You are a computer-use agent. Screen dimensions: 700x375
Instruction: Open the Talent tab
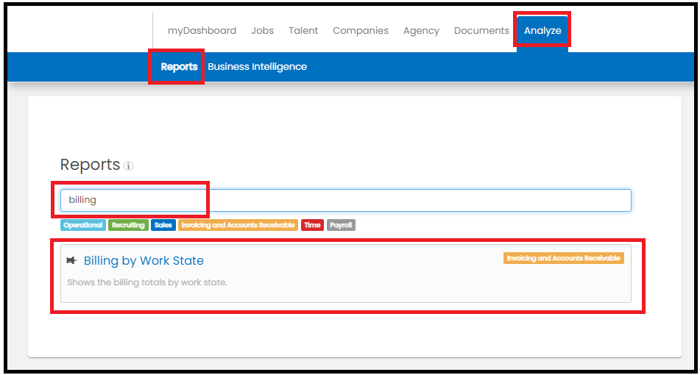tap(303, 31)
